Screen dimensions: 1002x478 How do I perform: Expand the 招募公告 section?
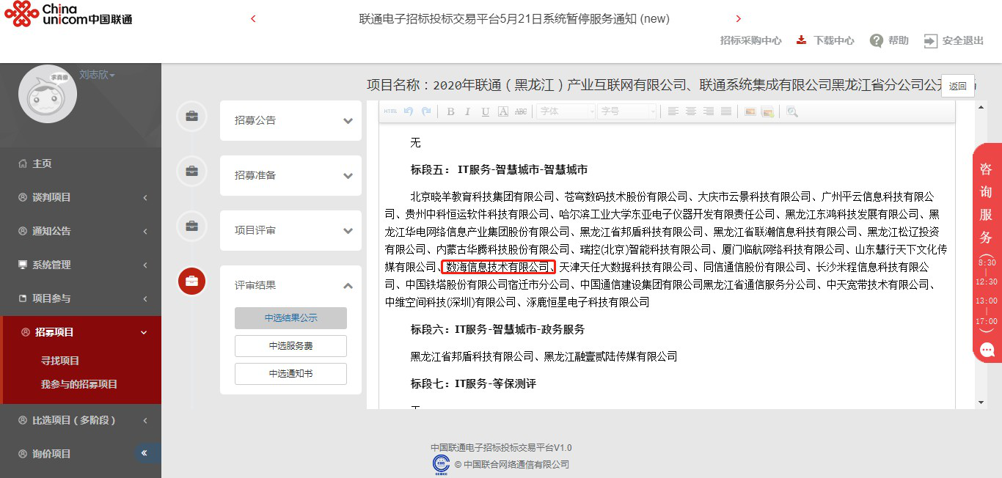[290, 120]
